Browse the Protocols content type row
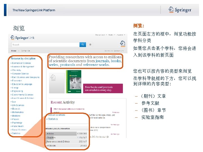The width and height of the screenshot is (203, 152). click(67, 146)
